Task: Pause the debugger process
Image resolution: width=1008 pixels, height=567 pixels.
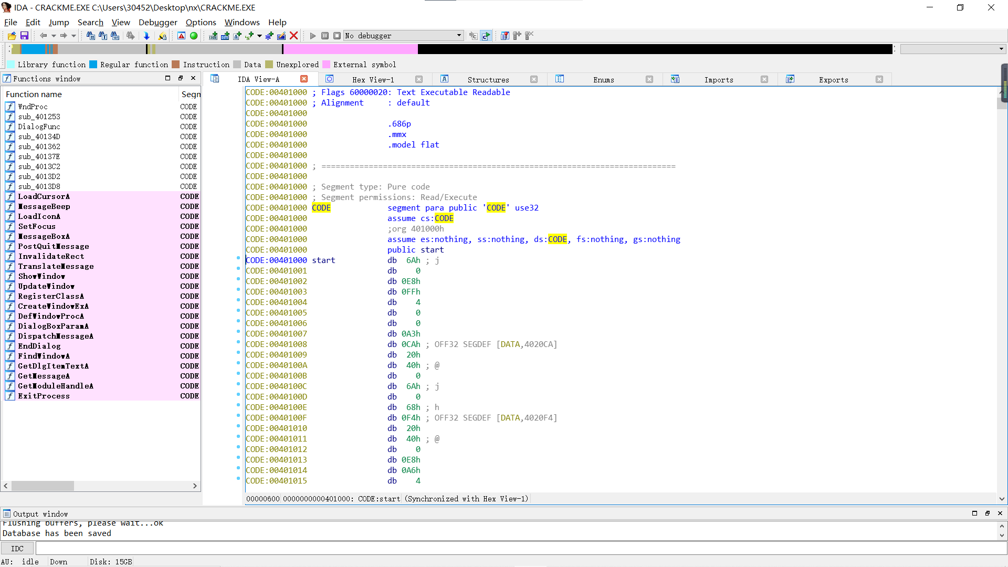Action: tap(325, 36)
